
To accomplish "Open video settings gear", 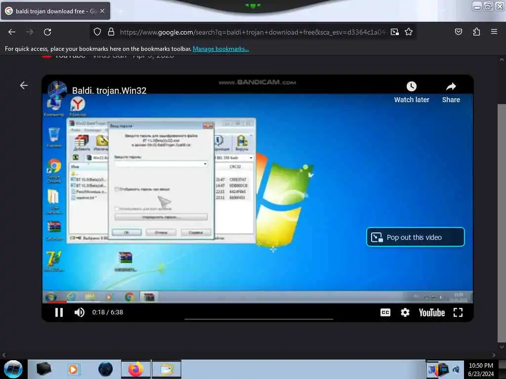I will [x=405, y=312].
